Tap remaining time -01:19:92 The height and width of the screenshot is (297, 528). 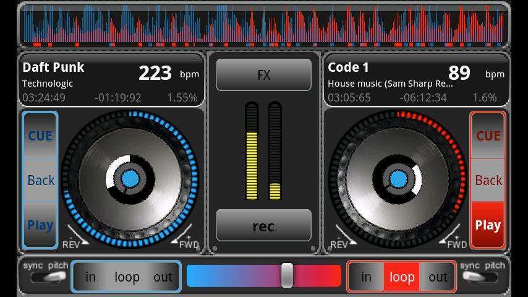(118, 98)
